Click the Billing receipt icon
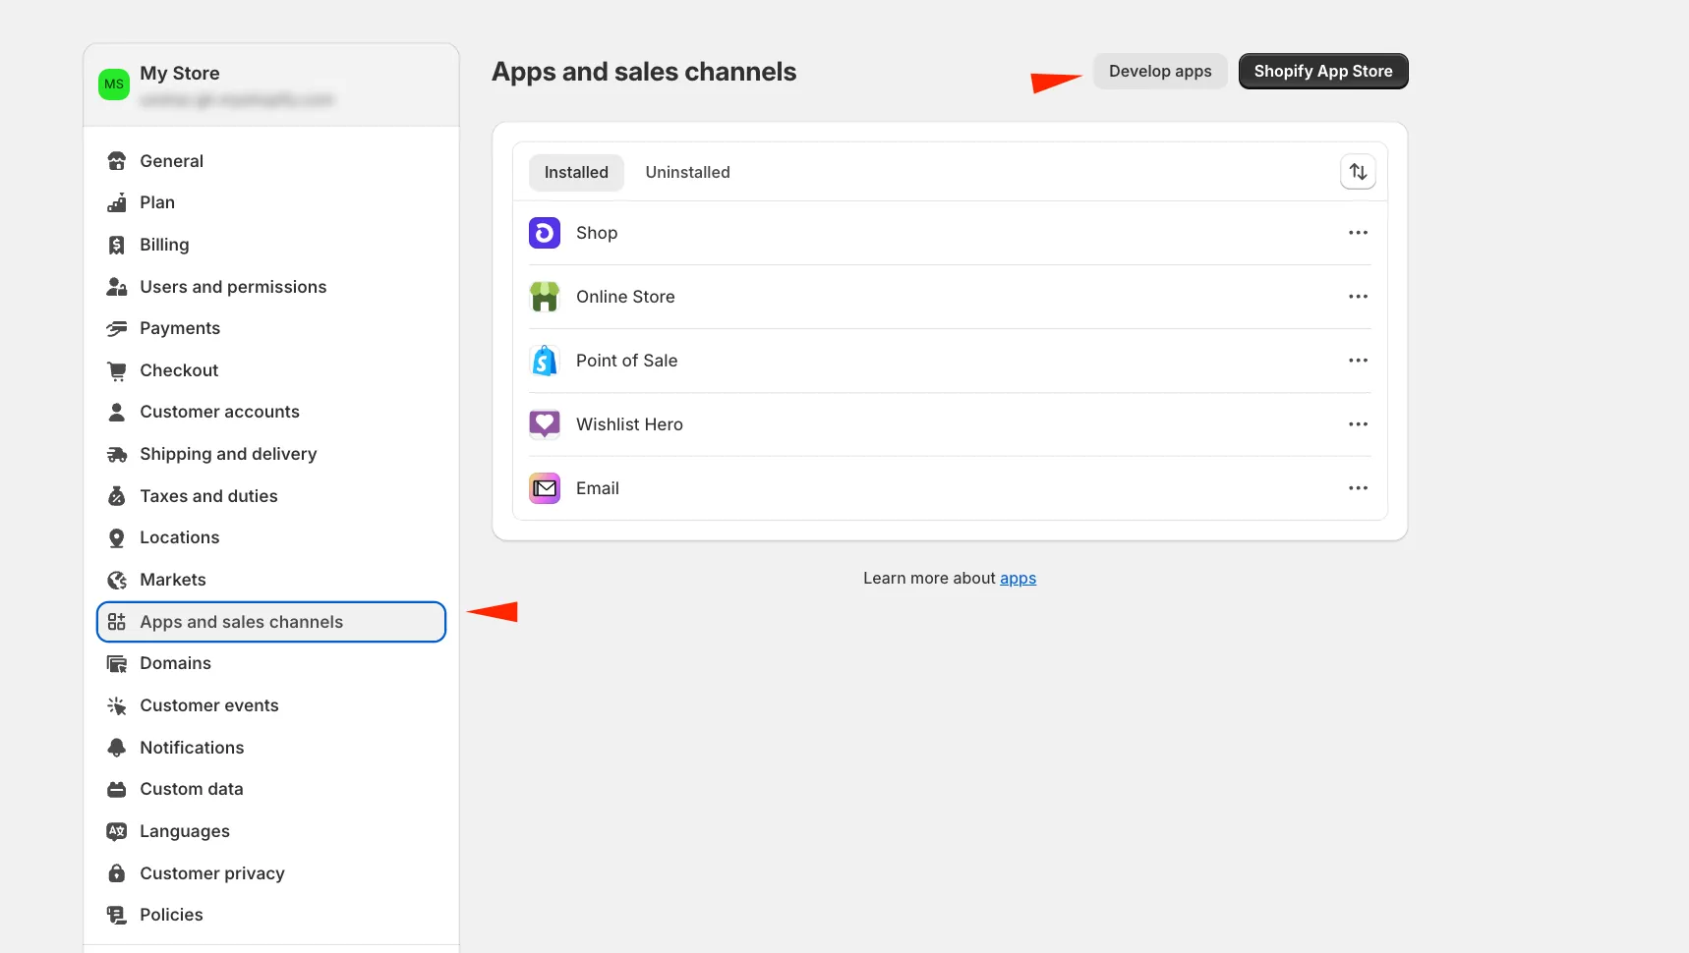 coord(117,245)
